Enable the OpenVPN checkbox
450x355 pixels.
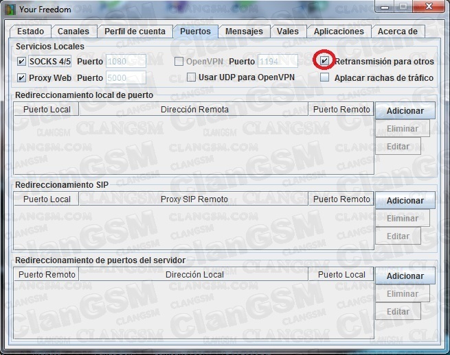pyautogui.click(x=179, y=61)
